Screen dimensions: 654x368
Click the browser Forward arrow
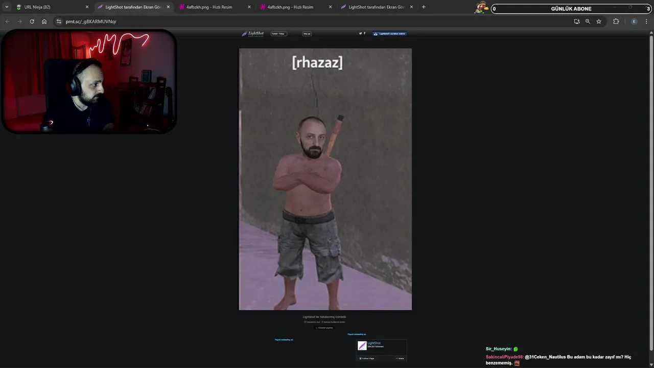point(19,21)
